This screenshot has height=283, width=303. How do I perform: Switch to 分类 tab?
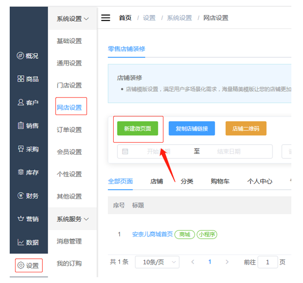point(187,182)
